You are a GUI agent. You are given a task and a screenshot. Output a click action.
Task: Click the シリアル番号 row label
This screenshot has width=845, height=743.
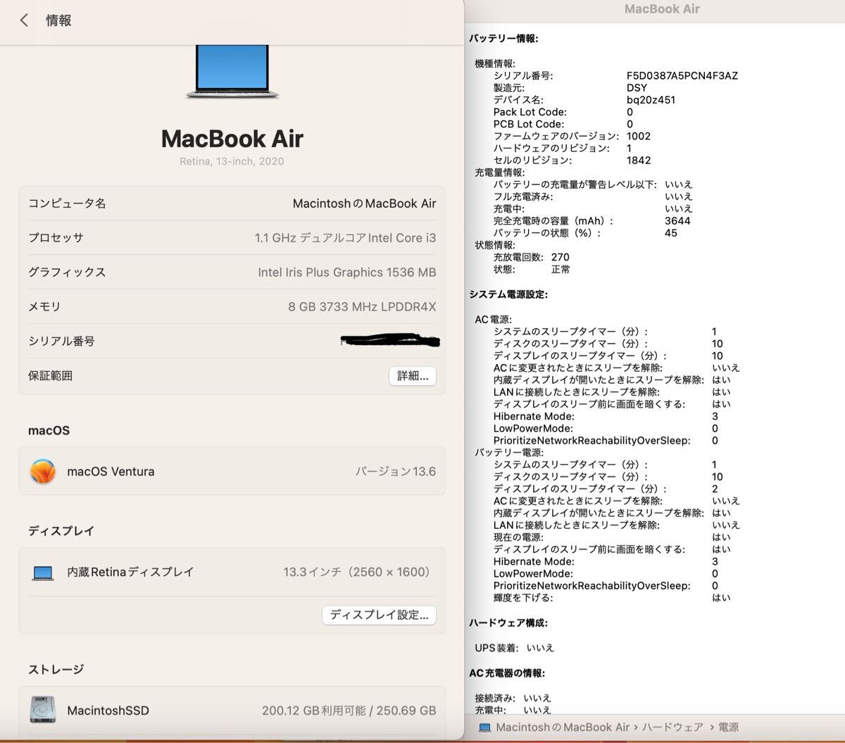pyautogui.click(x=61, y=342)
